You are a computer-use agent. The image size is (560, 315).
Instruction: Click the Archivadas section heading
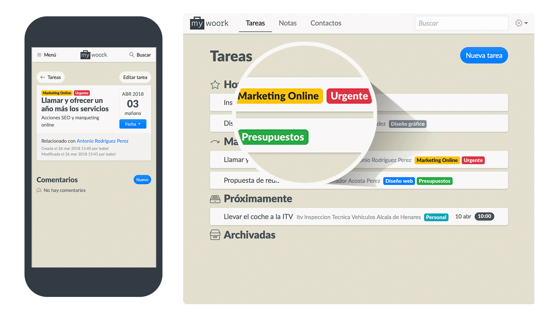coord(249,235)
